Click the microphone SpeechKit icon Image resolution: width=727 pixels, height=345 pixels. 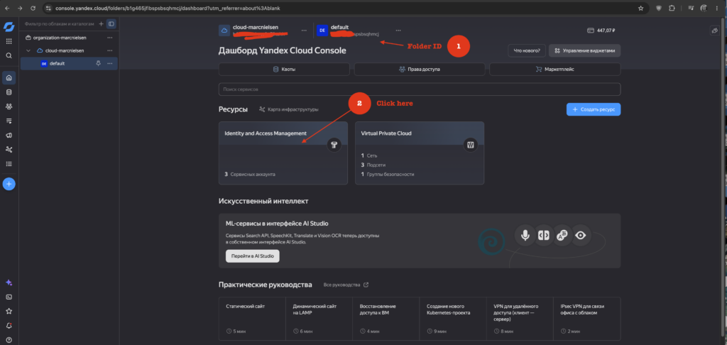[x=525, y=236]
